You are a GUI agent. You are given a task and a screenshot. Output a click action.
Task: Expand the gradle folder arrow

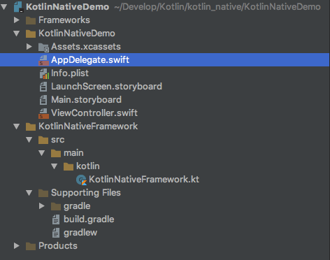coord(42,206)
